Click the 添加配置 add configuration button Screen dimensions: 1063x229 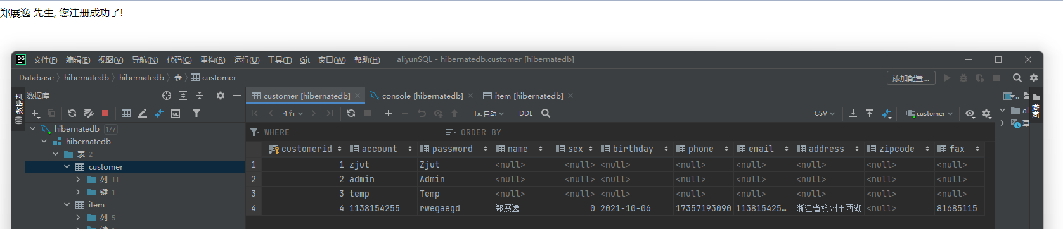point(911,78)
